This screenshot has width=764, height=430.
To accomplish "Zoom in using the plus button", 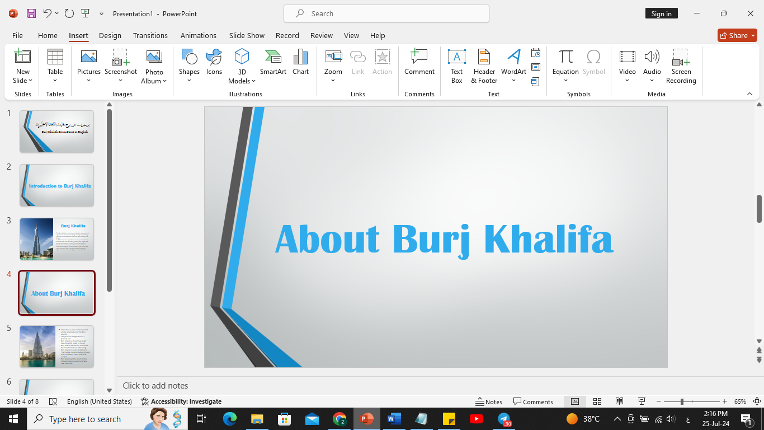I will pyautogui.click(x=725, y=401).
